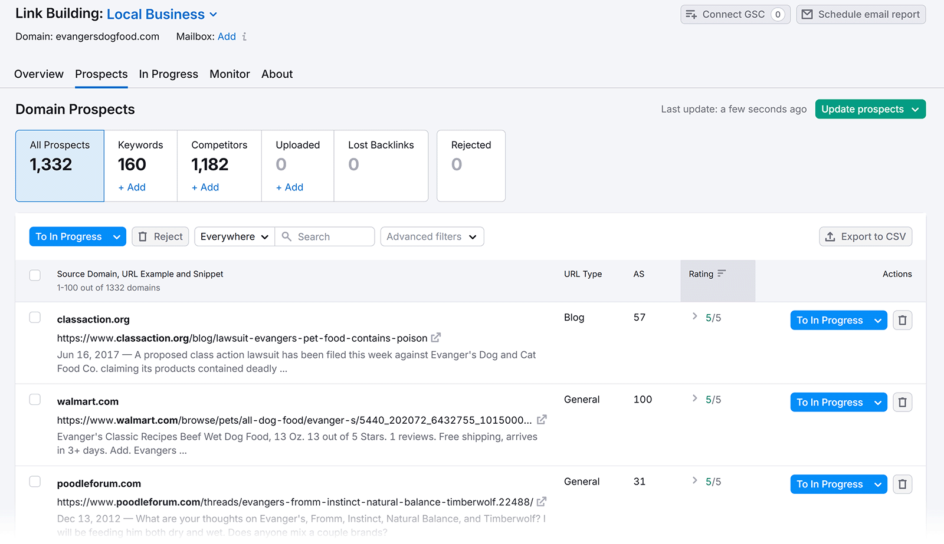The width and height of the screenshot is (944, 544).
Task: Click Add under the Keywords card
Action: (131, 187)
